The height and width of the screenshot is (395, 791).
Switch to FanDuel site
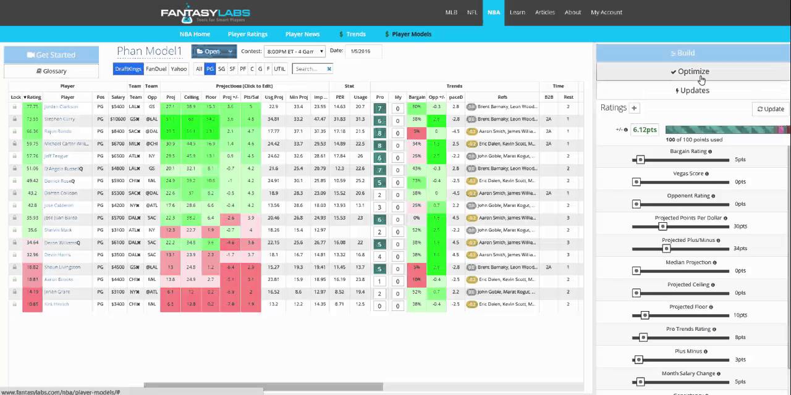coord(156,69)
